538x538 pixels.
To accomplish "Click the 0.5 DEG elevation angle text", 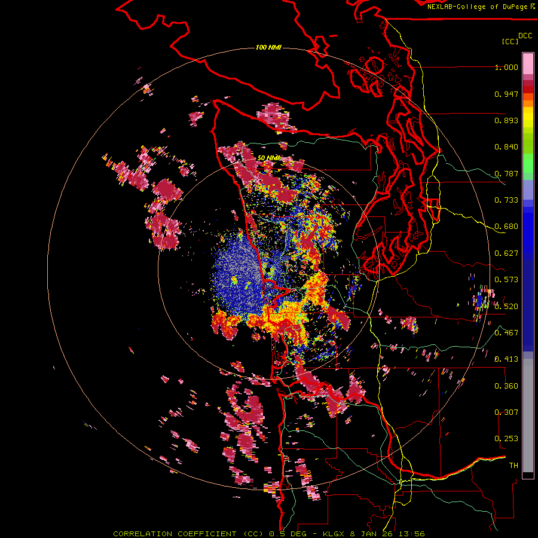I will 288,534.
